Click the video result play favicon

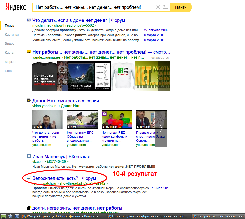pyautogui.click(x=29, y=100)
